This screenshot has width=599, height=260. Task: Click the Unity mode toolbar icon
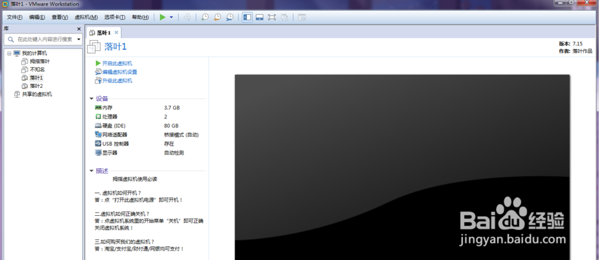pos(284,17)
